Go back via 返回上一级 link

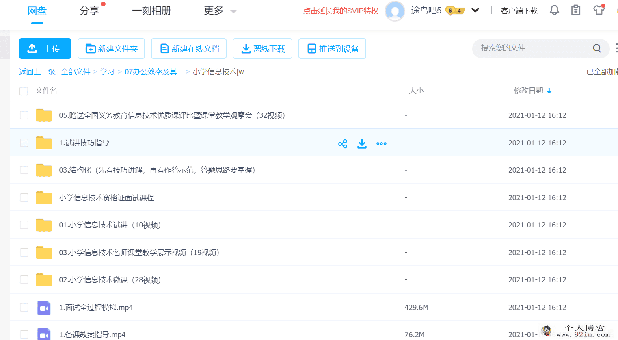pos(37,72)
